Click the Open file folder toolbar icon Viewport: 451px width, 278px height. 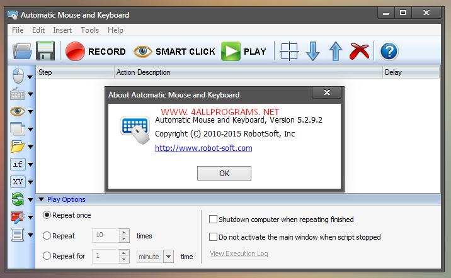[22, 51]
